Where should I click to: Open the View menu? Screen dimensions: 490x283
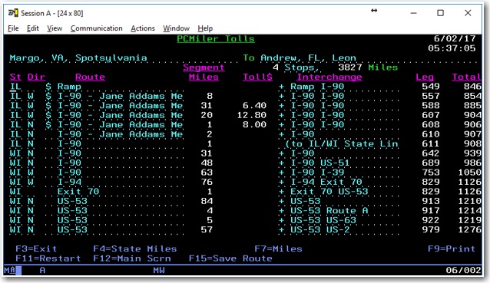55,28
